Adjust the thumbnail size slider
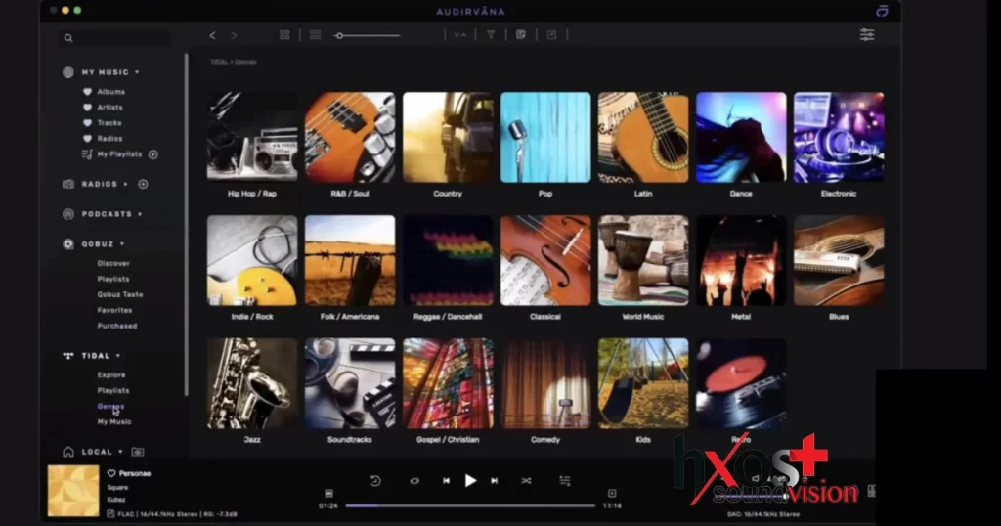 point(368,36)
